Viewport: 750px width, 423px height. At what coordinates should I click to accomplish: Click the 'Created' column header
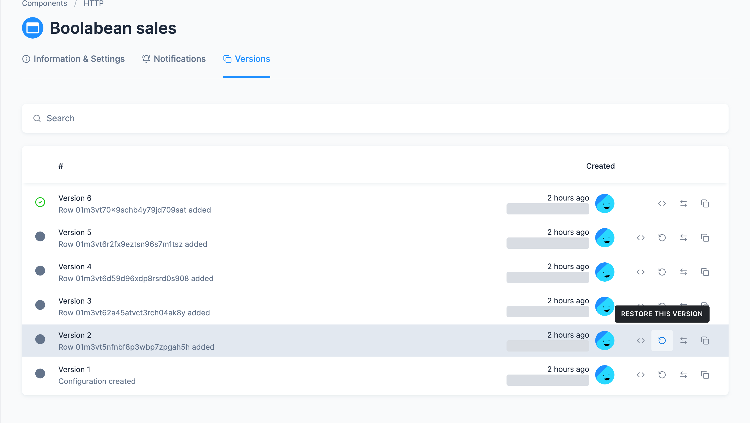point(600,166)
